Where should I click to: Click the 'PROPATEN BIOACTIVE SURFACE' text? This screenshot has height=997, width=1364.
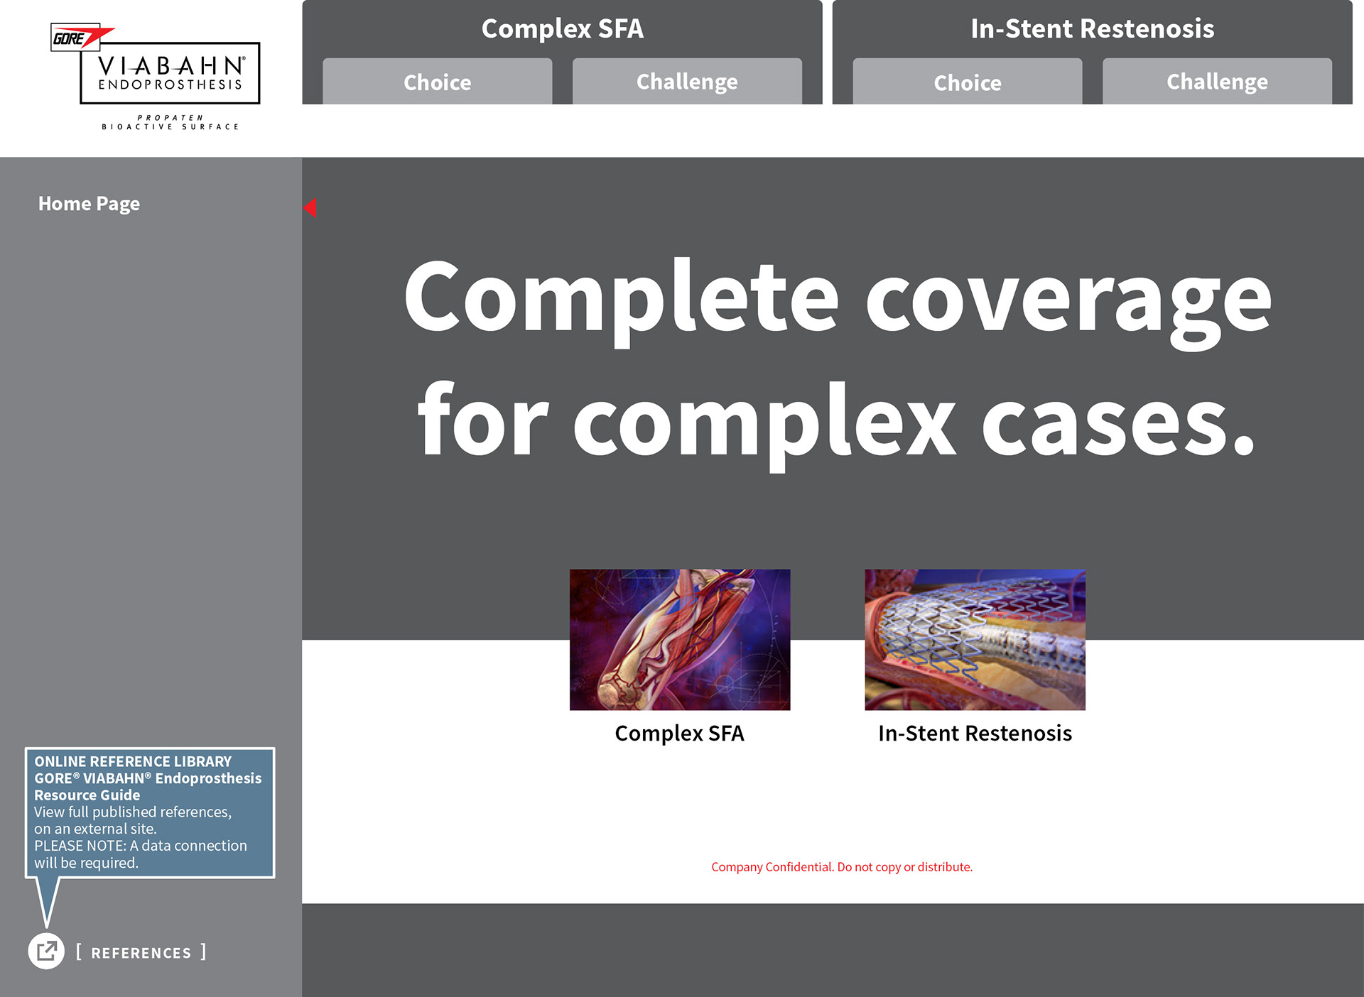tap(170, 122)
